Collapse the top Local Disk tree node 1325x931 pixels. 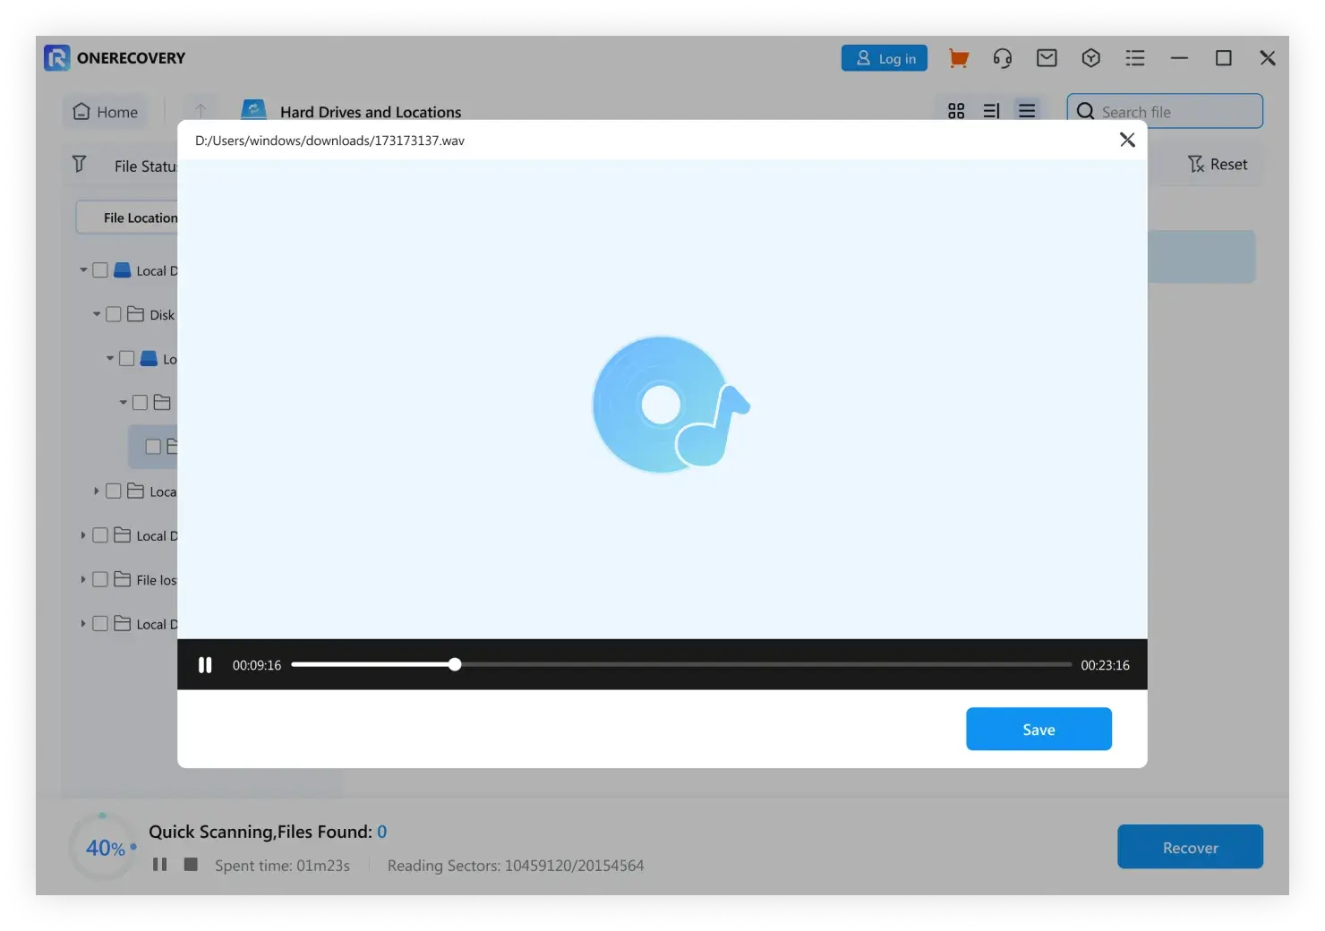pos(83,270)
